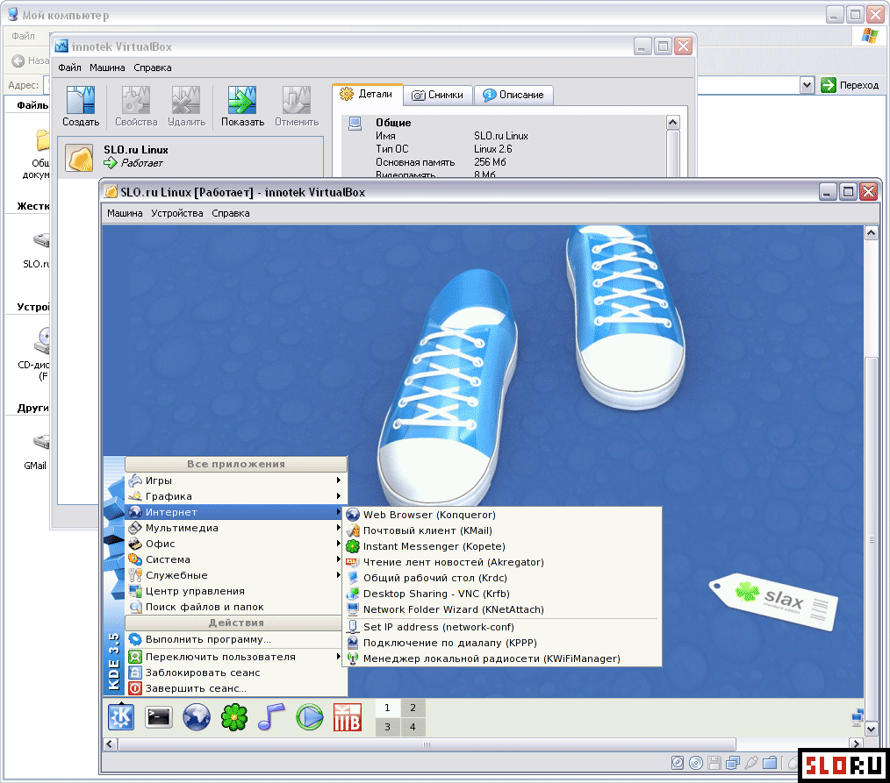
Task: Click the red IIB icon in KDE panel
Action: pyautogui.click(x=348, y=717)
